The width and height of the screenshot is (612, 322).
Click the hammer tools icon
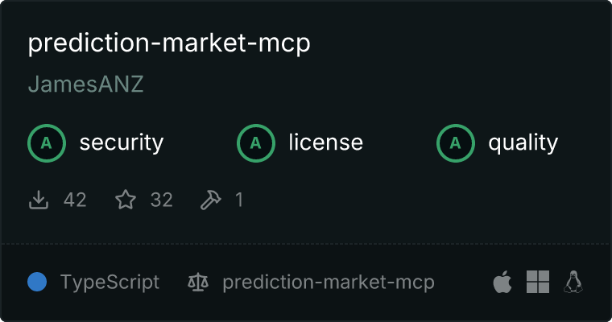click(211, 200)
